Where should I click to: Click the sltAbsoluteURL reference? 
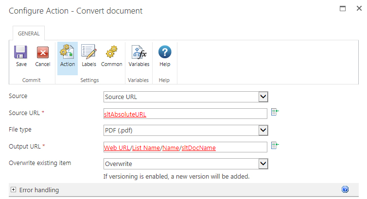point(125,115)
